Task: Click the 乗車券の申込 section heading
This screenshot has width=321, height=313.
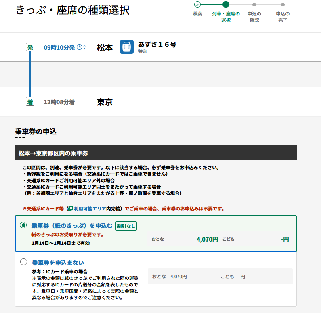Action: pos(36,131)
